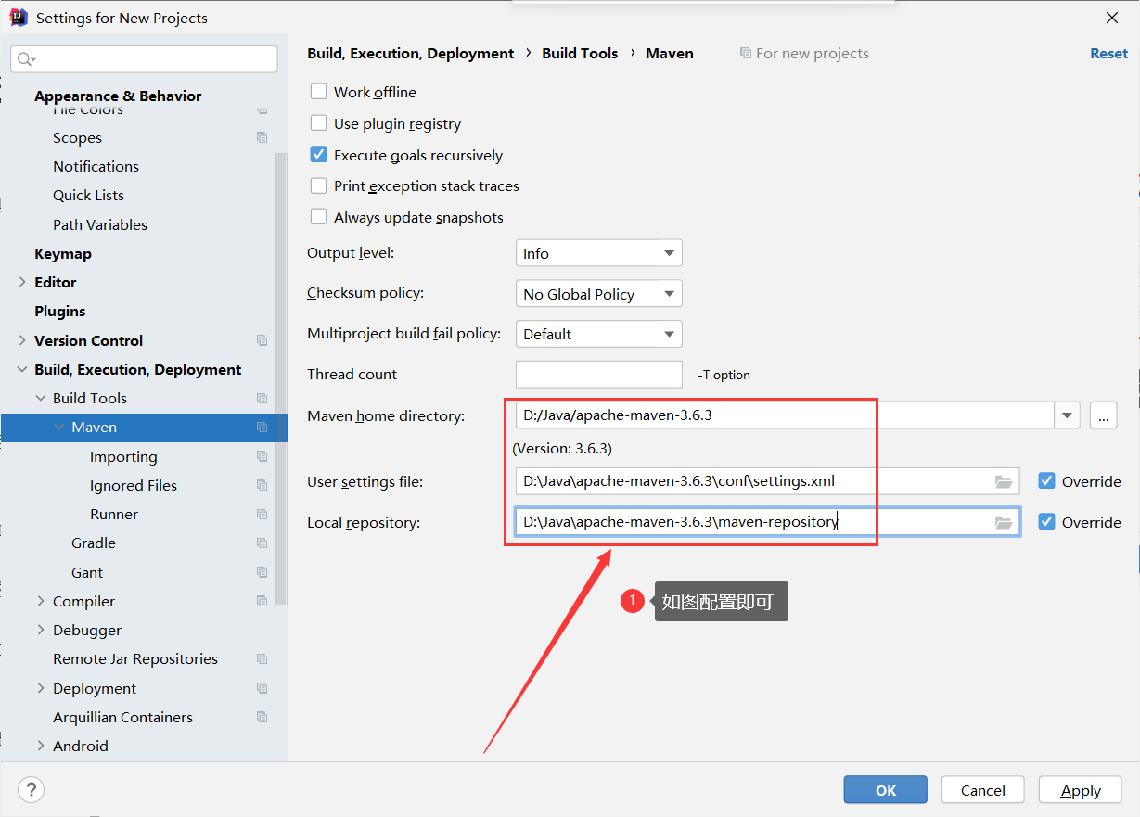Click the project-level icon beside Remote Jar Repositories
The image size is (1140, 817).
[263, 658]
